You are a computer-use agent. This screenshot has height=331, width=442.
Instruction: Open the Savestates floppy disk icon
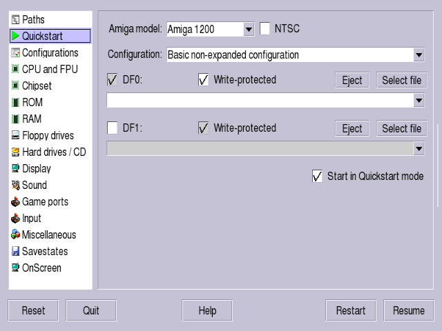(15, 251)
